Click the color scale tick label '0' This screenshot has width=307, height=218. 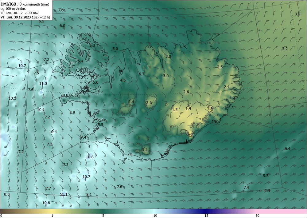pyautogui.click(x=1, y=216)
